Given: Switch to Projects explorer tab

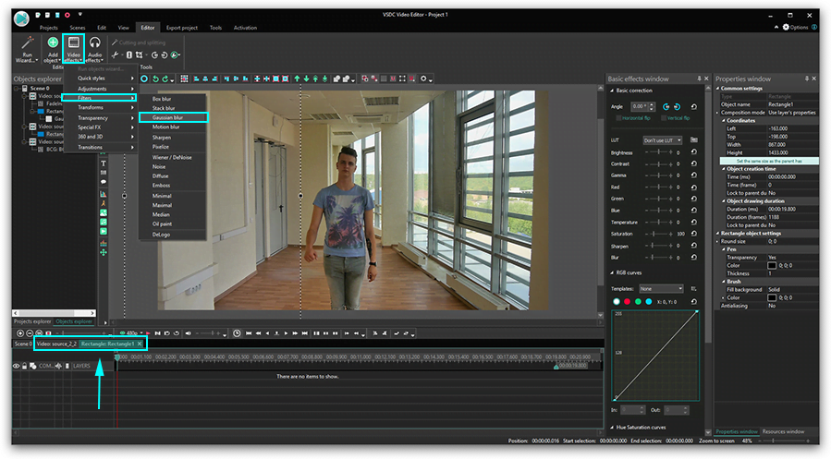Looking at the screenshot, I should coord(32,321).
